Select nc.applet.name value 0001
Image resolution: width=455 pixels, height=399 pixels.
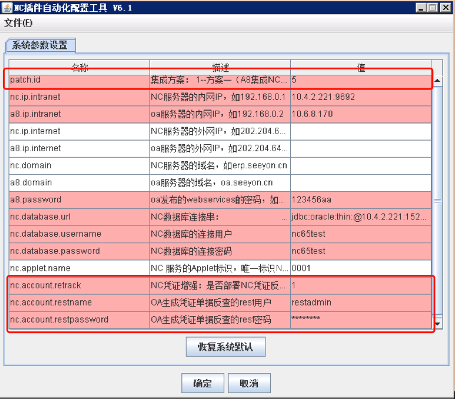[x=361, y=268]
